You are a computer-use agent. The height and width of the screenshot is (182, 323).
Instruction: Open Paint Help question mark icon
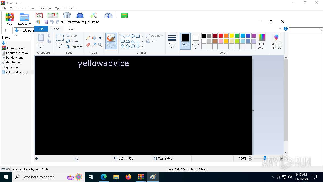pyautogui.click(x=286, y=29)
